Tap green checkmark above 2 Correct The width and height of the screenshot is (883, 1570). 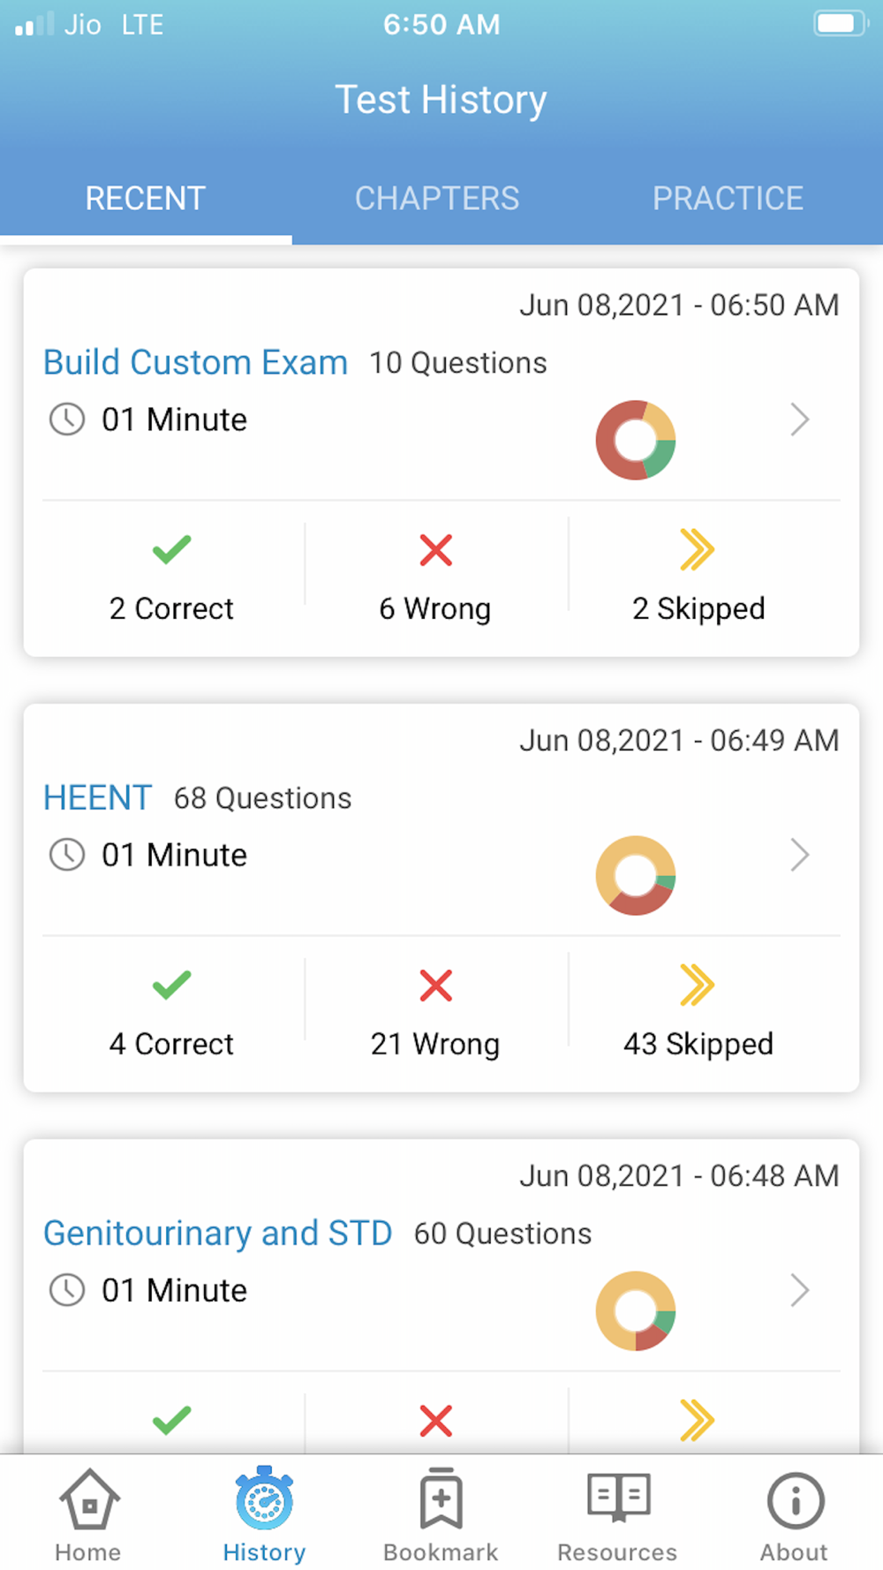click(171, 550)
